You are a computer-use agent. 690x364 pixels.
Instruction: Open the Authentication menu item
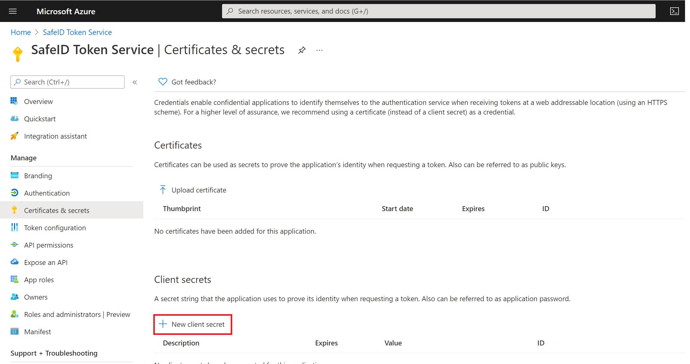point(47,193)
